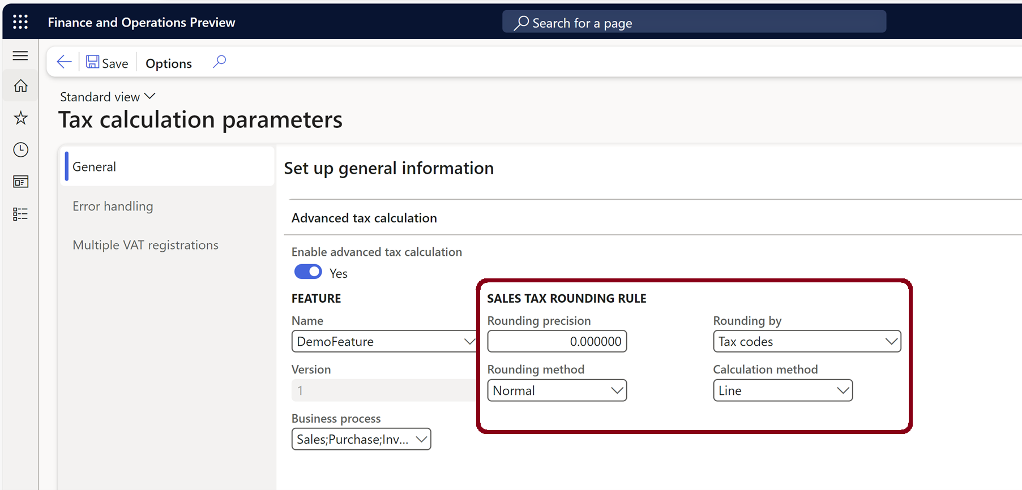Click the Tax calculation parameters heading
This screenshot has width=1022, height=490.
pos(200,120)
